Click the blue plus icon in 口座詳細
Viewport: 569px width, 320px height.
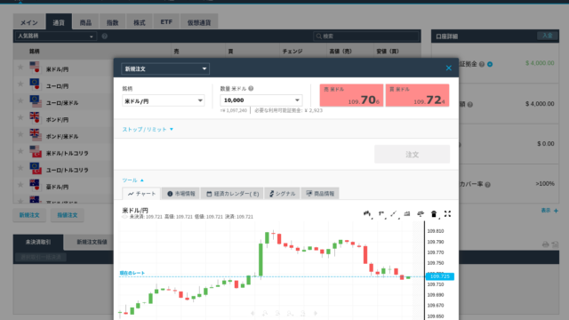490,64
